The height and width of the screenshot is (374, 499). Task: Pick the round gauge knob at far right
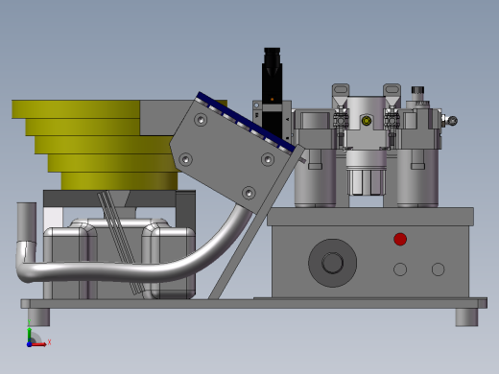pos(452,121)
